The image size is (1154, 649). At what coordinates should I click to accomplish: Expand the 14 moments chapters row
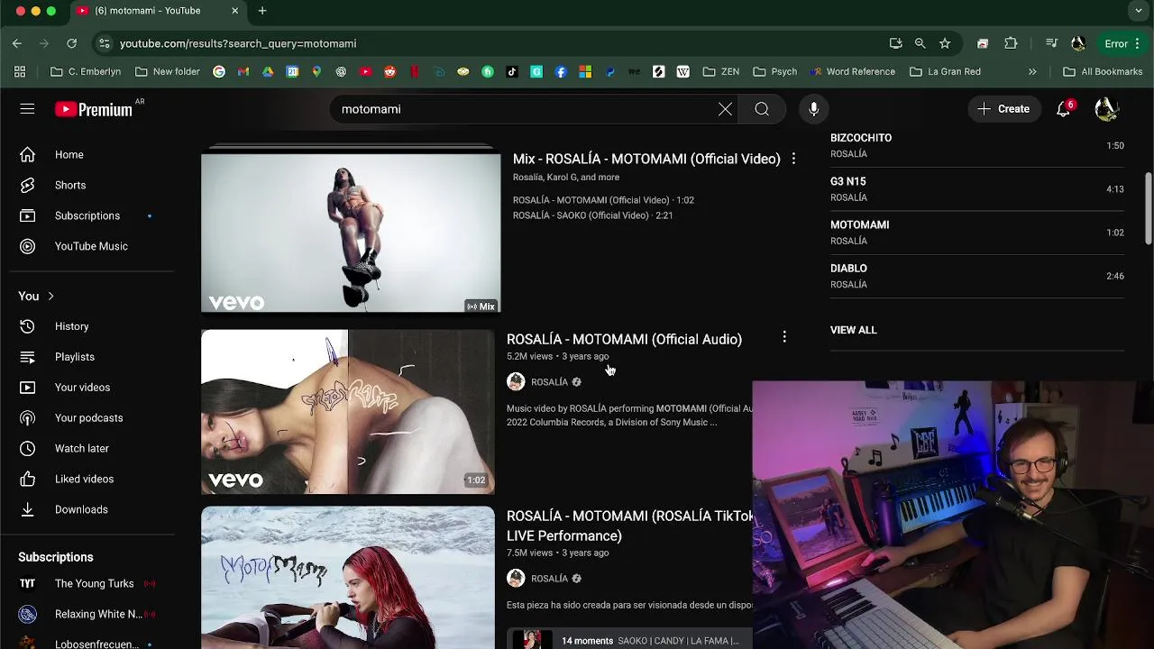629,639
